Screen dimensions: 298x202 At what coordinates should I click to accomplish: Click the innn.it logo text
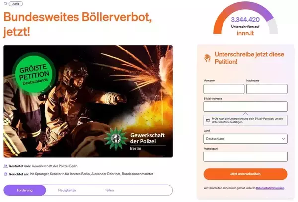tap(245, 33)
